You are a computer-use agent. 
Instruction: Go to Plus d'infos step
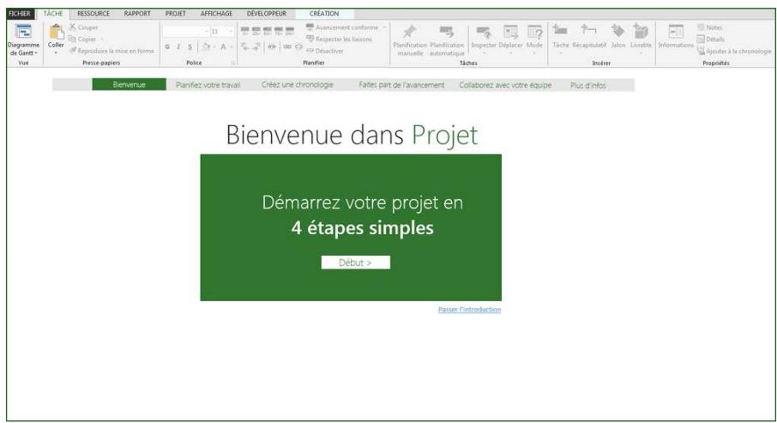pyautogui.click(x=587, y=85)
